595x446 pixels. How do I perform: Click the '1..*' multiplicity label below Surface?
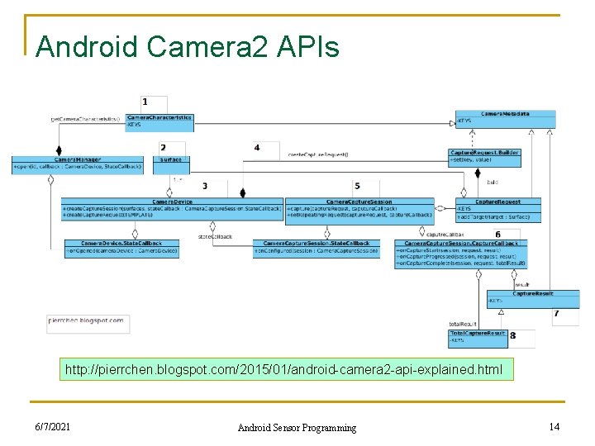pyautogui.click(x=178, y=179)
